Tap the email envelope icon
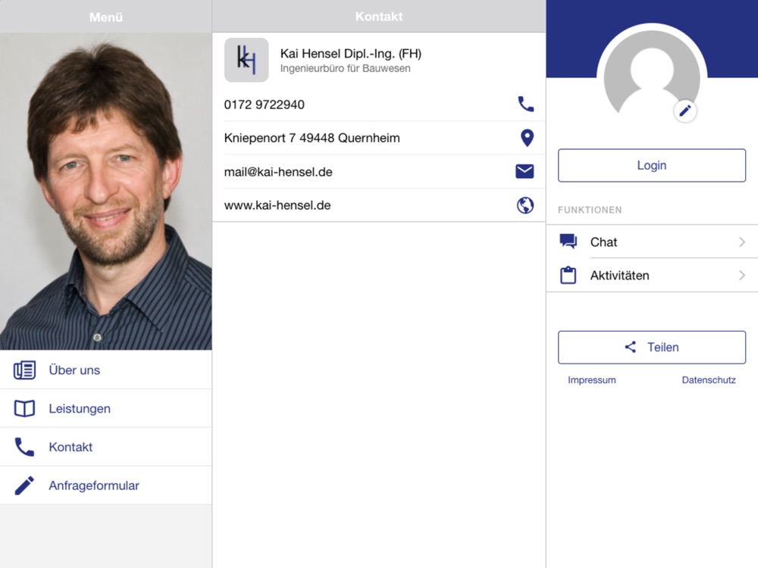The height and width of the screenshot is (568, 758). click(x=525, y=171)
